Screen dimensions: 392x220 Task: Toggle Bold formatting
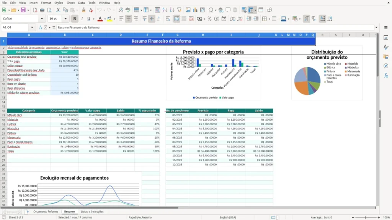tap(75, 19)
